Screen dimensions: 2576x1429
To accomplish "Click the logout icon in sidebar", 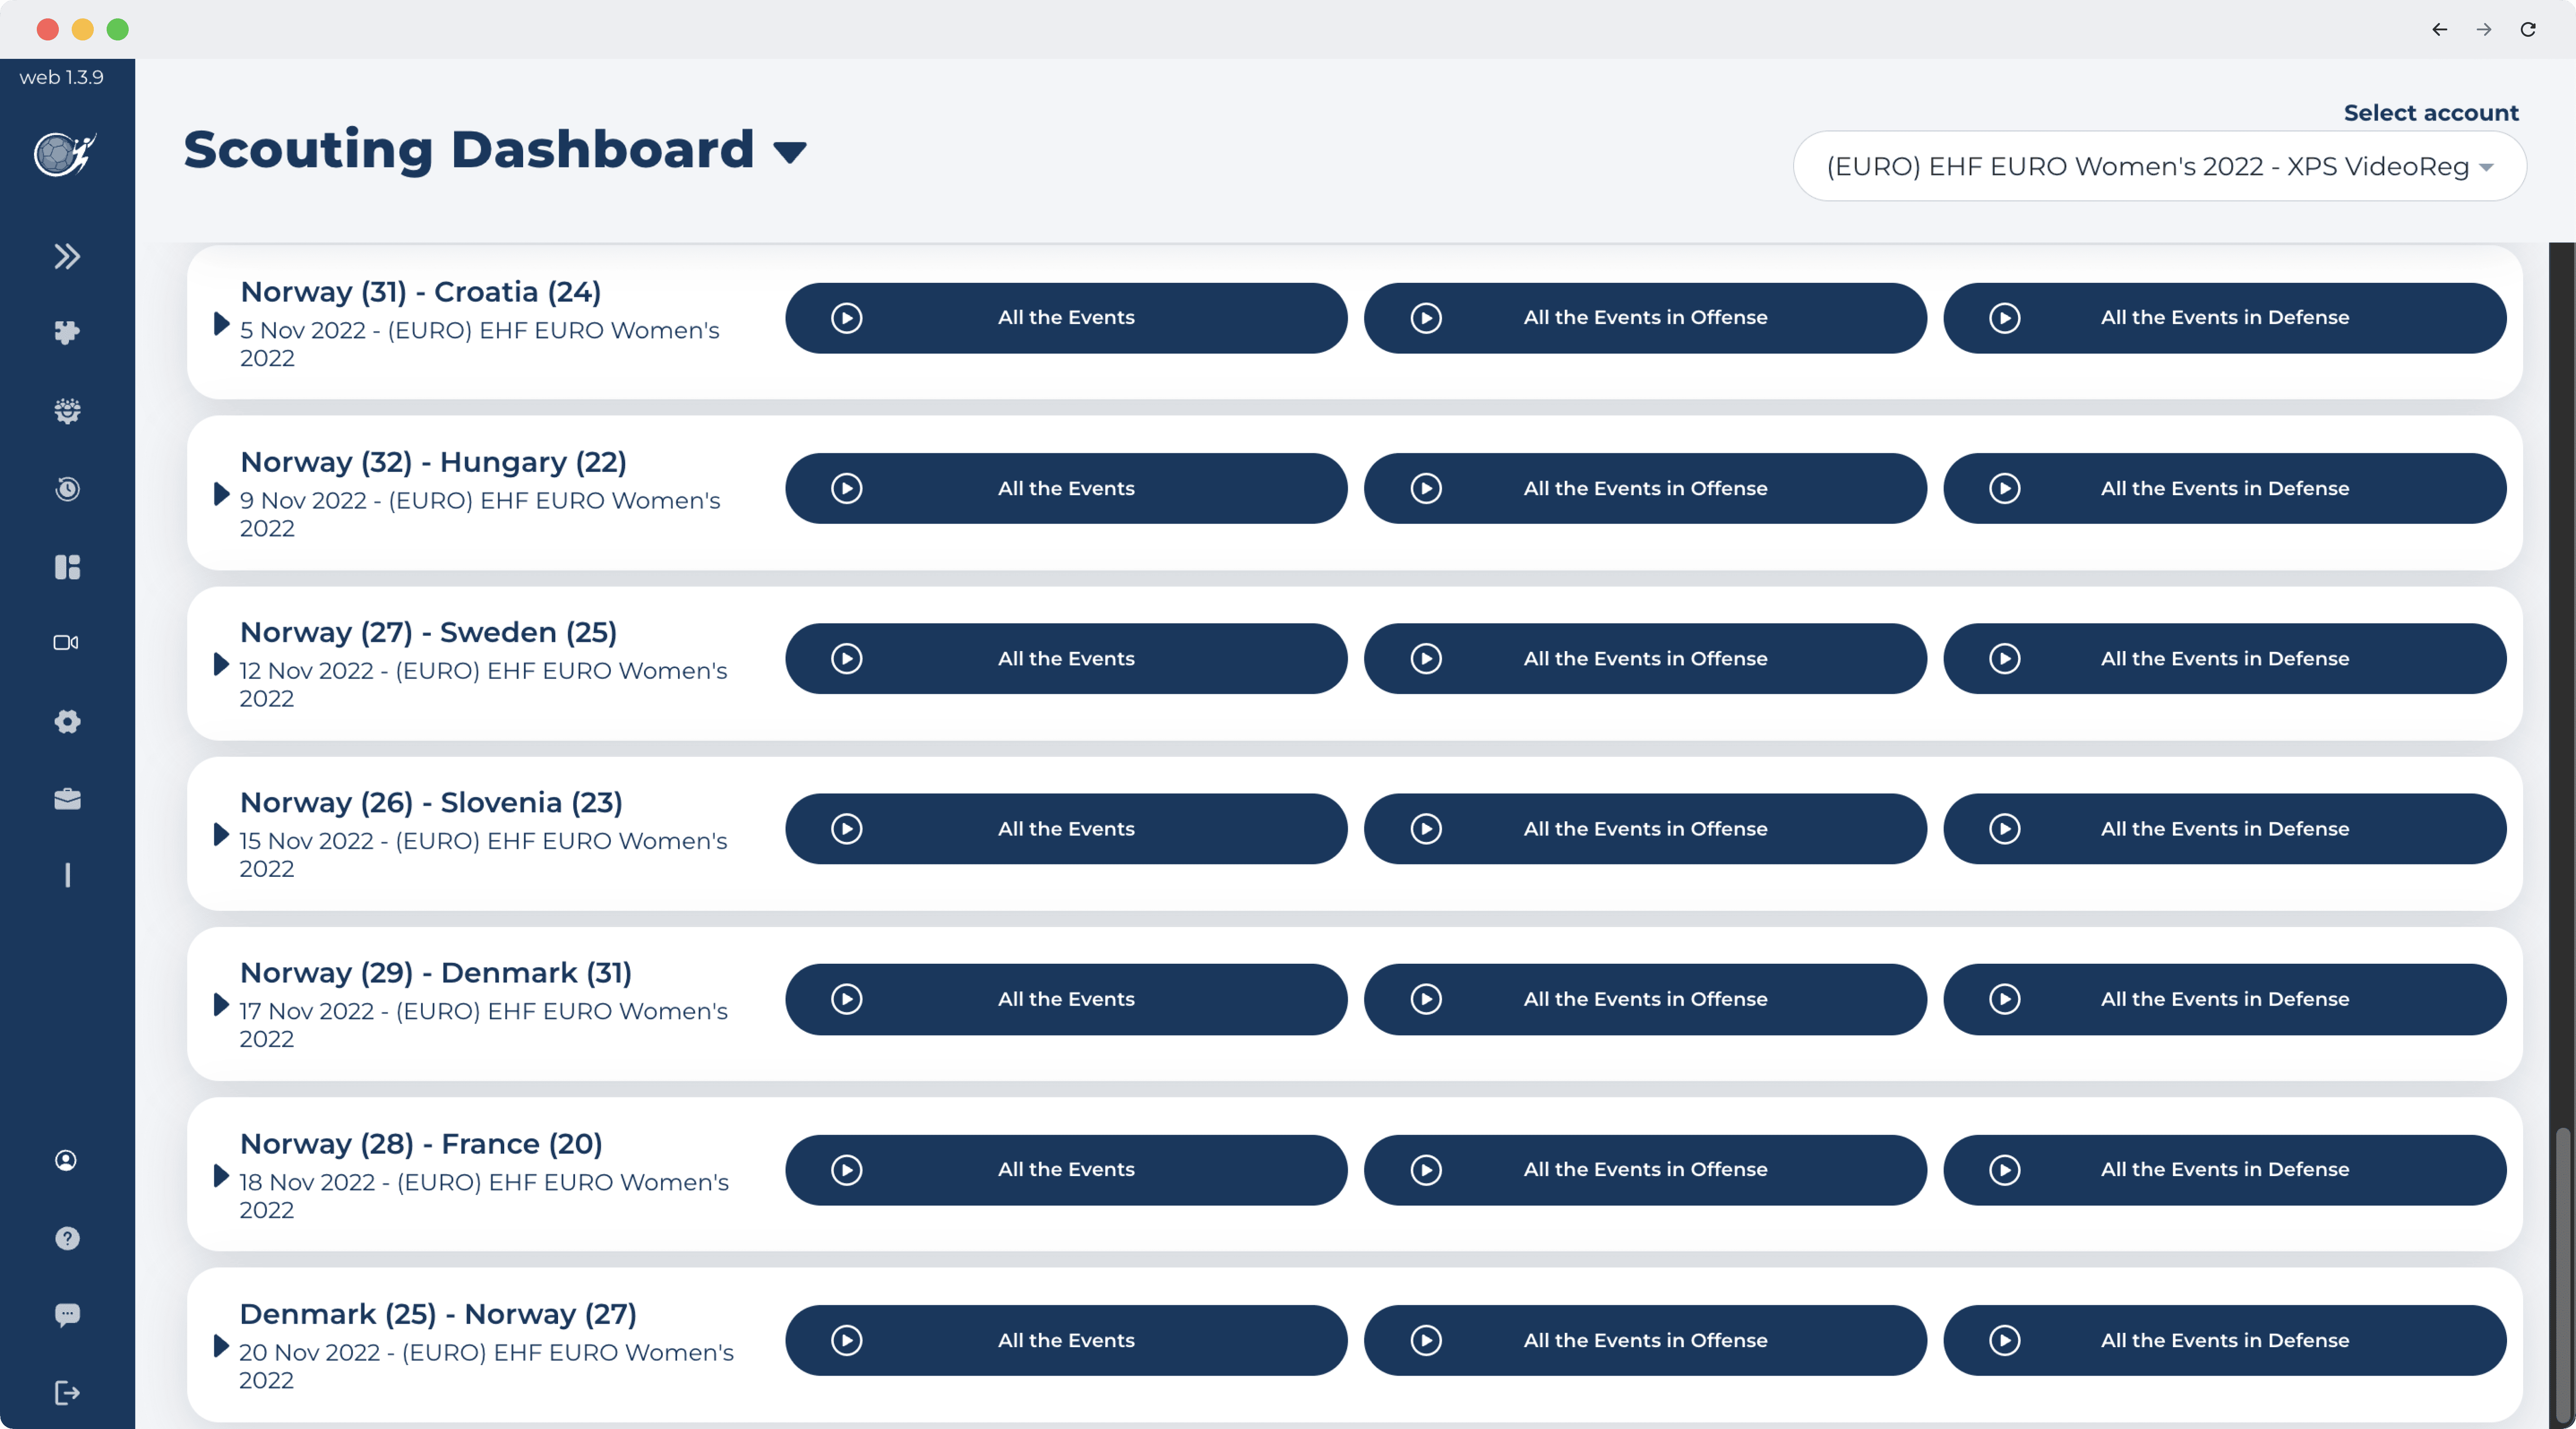I will click(67, 1393).
